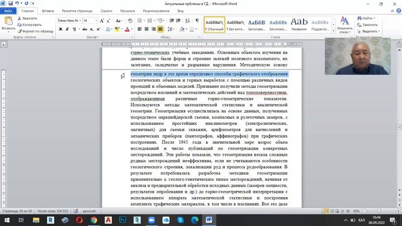Viewport: 402px width, 226px height.
Task: Click the Copy (Копировать) button
Action: (x=30, y=25)
